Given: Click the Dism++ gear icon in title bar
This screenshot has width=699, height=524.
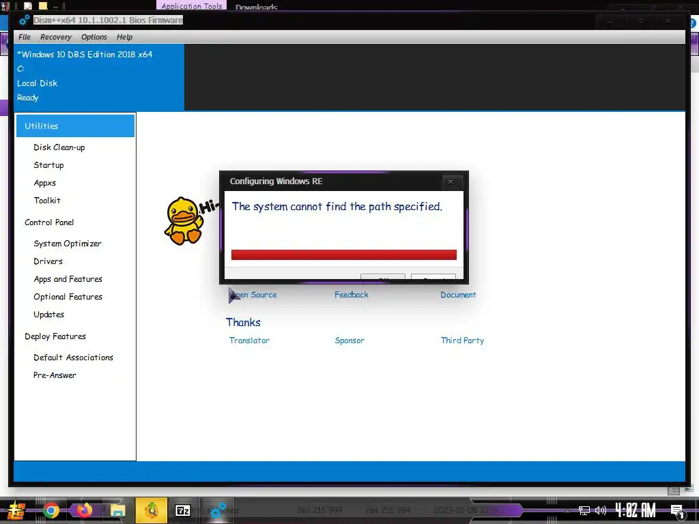Looking at the screenshot, I should click(24, 20).
